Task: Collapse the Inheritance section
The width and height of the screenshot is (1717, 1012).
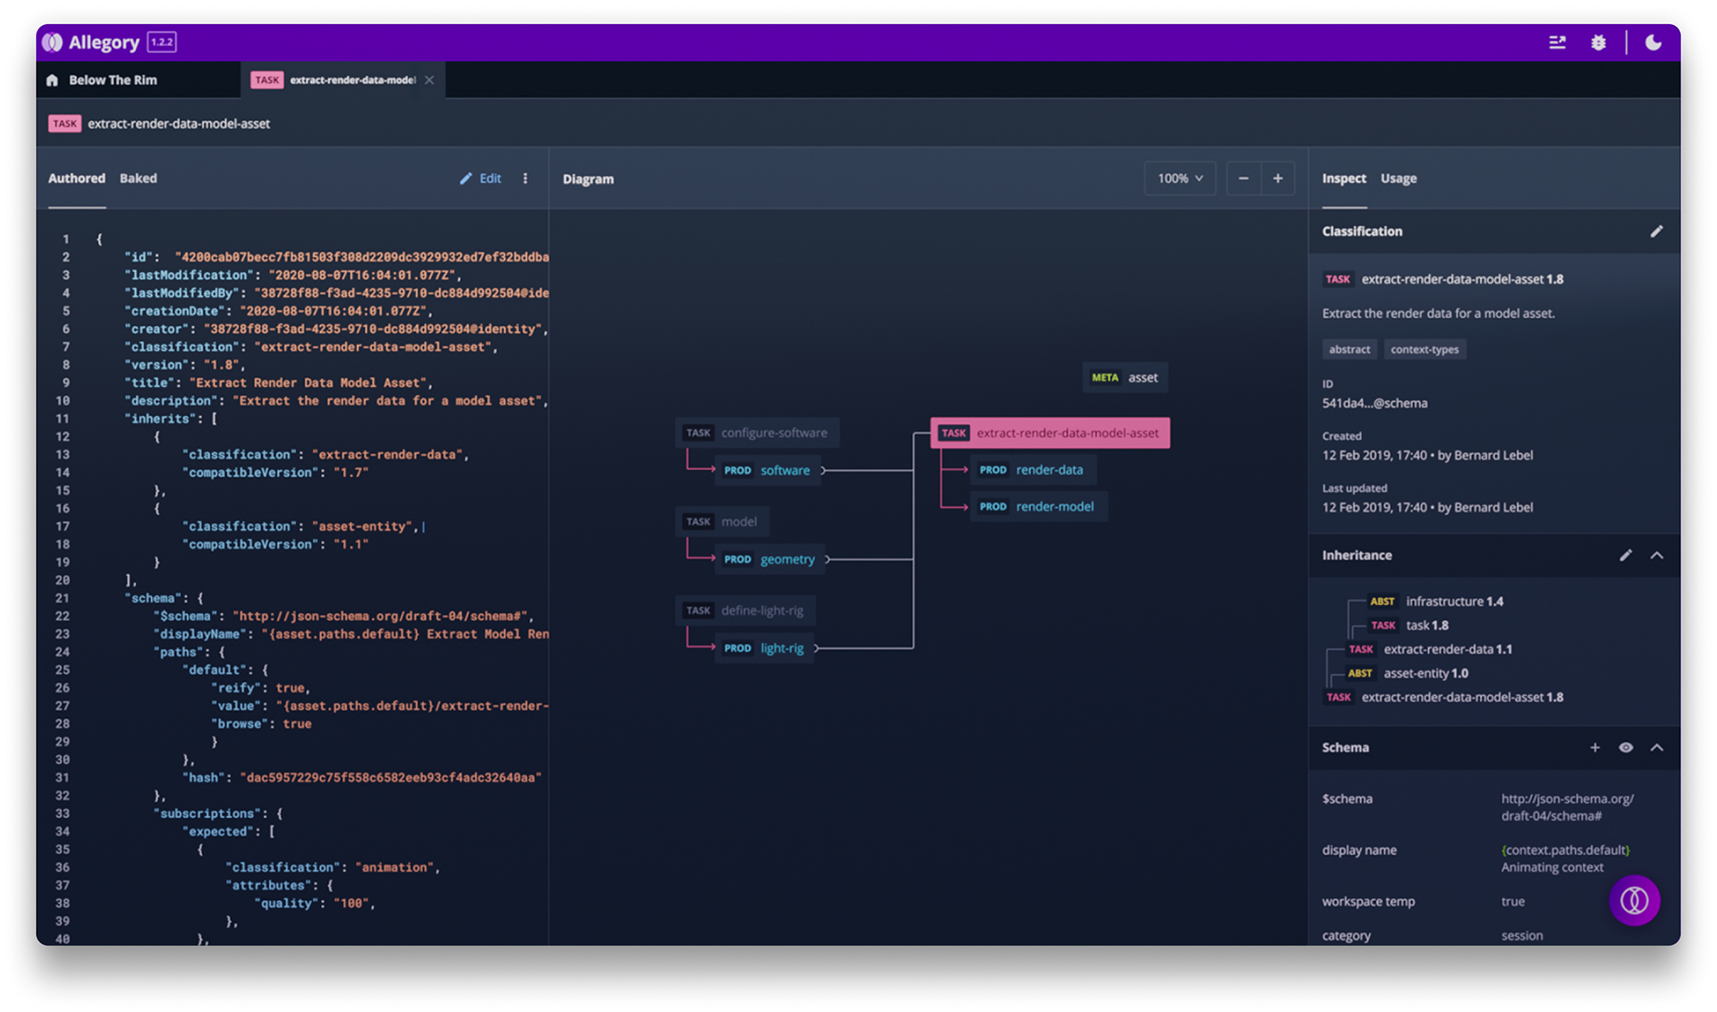Action: click(1657, 555)
